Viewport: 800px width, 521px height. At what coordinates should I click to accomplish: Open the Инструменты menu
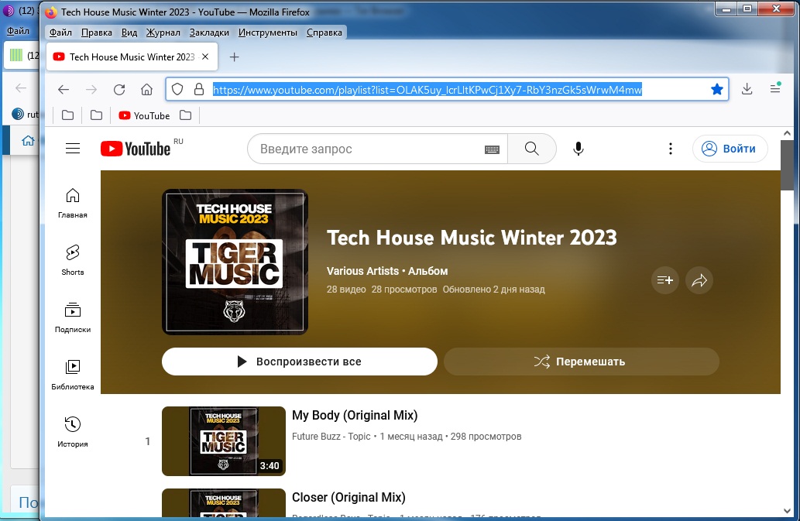pyautogui.click(x=267, y=33)
